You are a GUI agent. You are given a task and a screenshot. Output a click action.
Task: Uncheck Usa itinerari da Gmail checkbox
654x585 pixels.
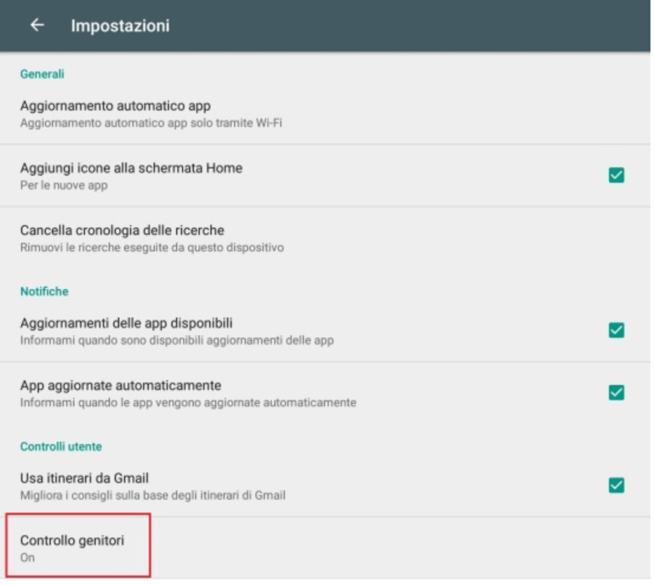tap(616, 485)
